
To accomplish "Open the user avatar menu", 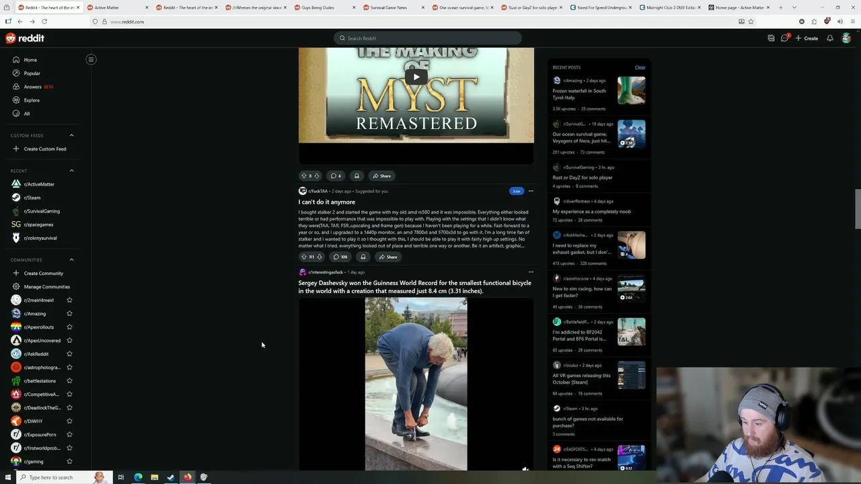I will [846, 38].
